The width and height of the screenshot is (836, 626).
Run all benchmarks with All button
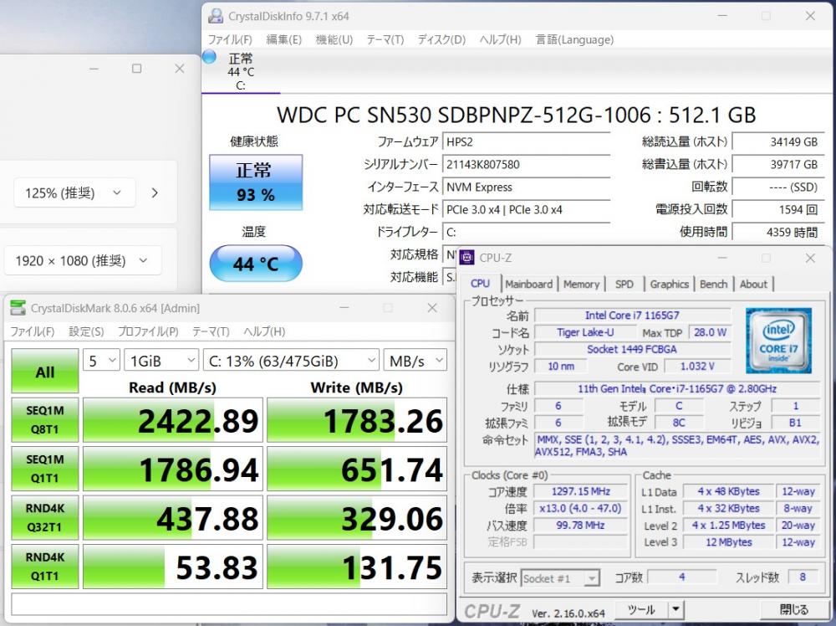[x=45, y=372]
